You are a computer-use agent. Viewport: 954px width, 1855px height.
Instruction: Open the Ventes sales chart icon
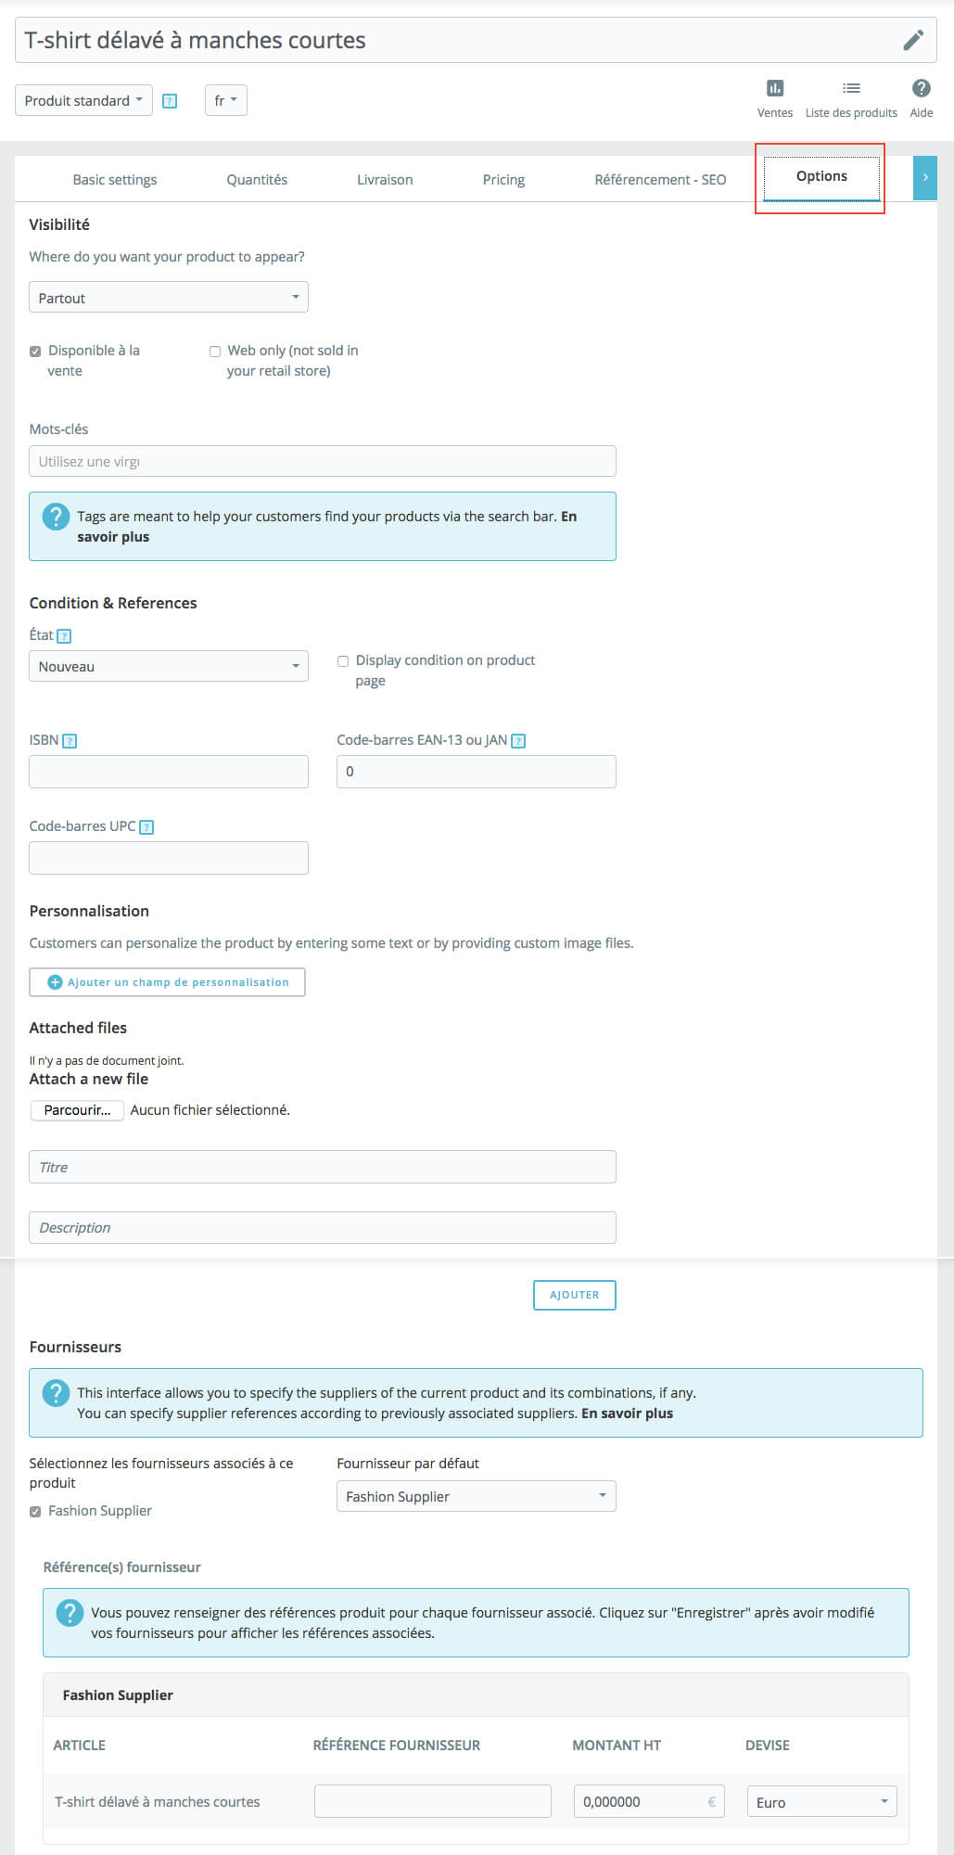click(775, 89)
